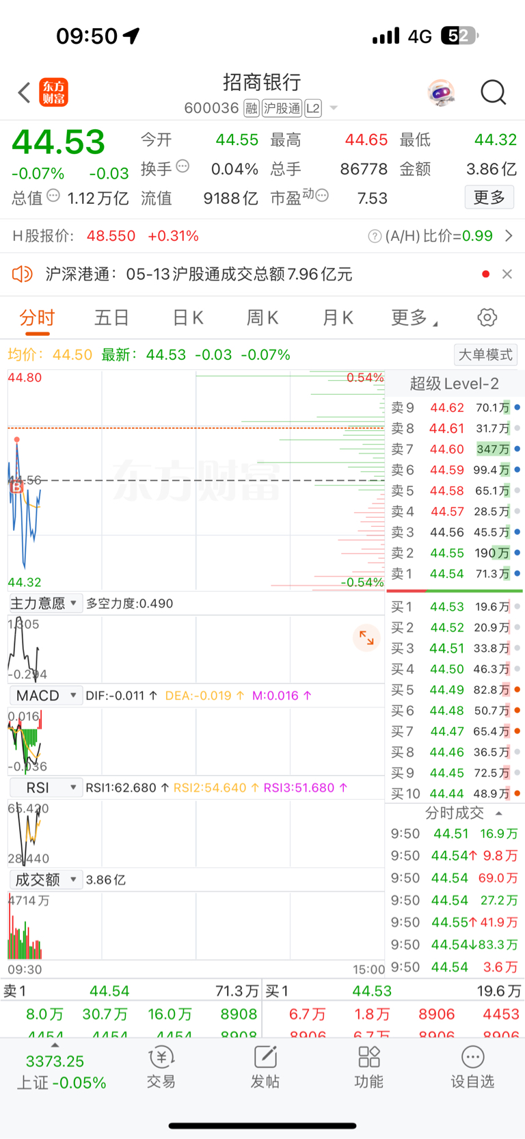Image resolution: width=525 pixels, height=1139 pixels.
Task: Expand stock title dropdown triangle
Action: 334,108
